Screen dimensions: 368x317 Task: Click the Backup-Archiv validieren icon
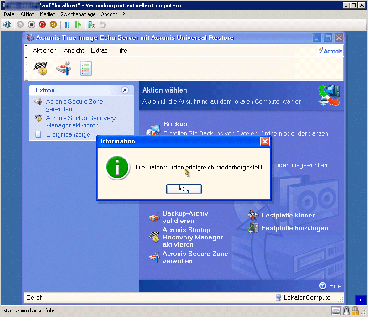[154, 217]
